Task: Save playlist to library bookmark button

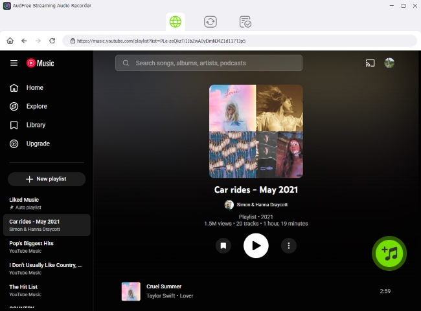Action: (x=223, y=246)
